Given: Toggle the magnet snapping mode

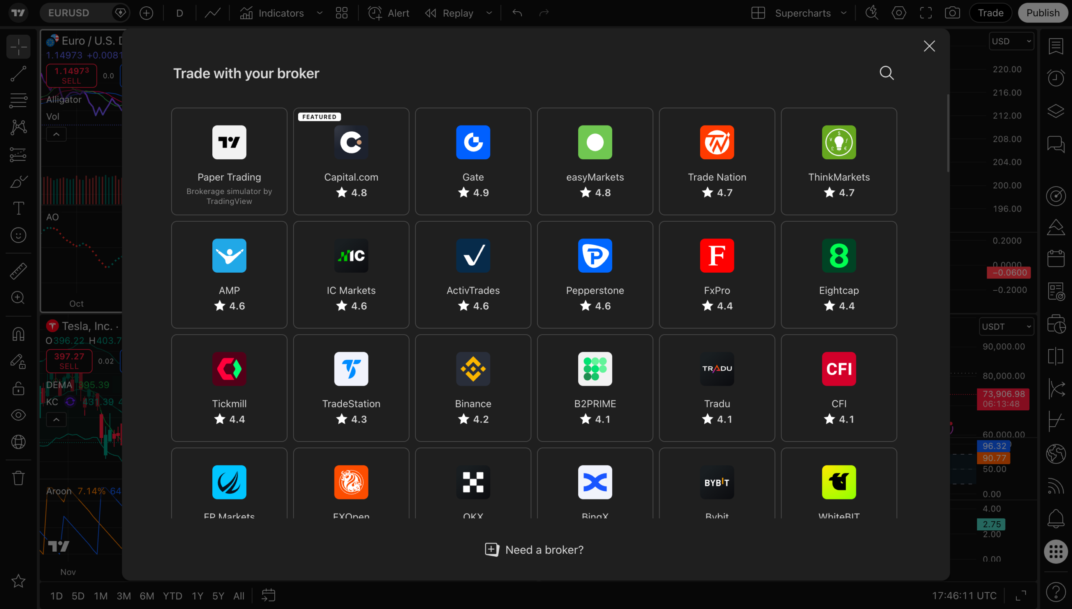Looking at the screenshot, I should [x=18, y=334].
